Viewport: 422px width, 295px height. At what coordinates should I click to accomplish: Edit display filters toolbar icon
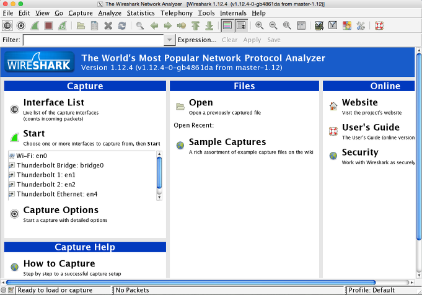pyautogui.click(x=333, y=26)
